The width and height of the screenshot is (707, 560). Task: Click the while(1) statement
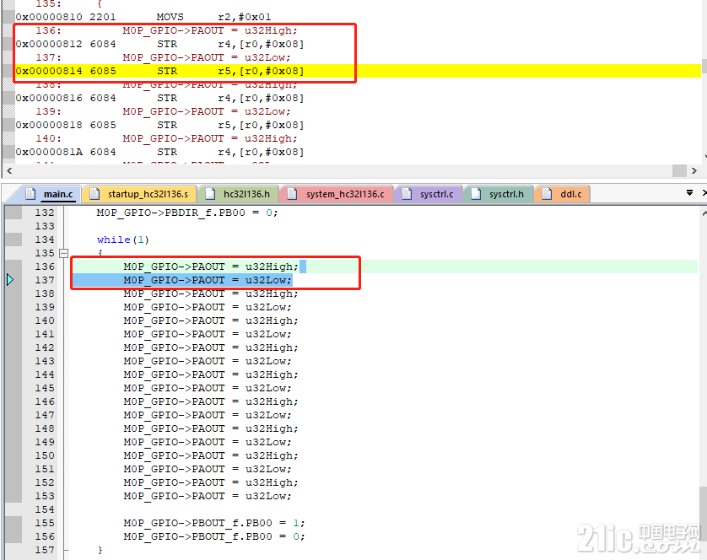(x=122, y=240)
